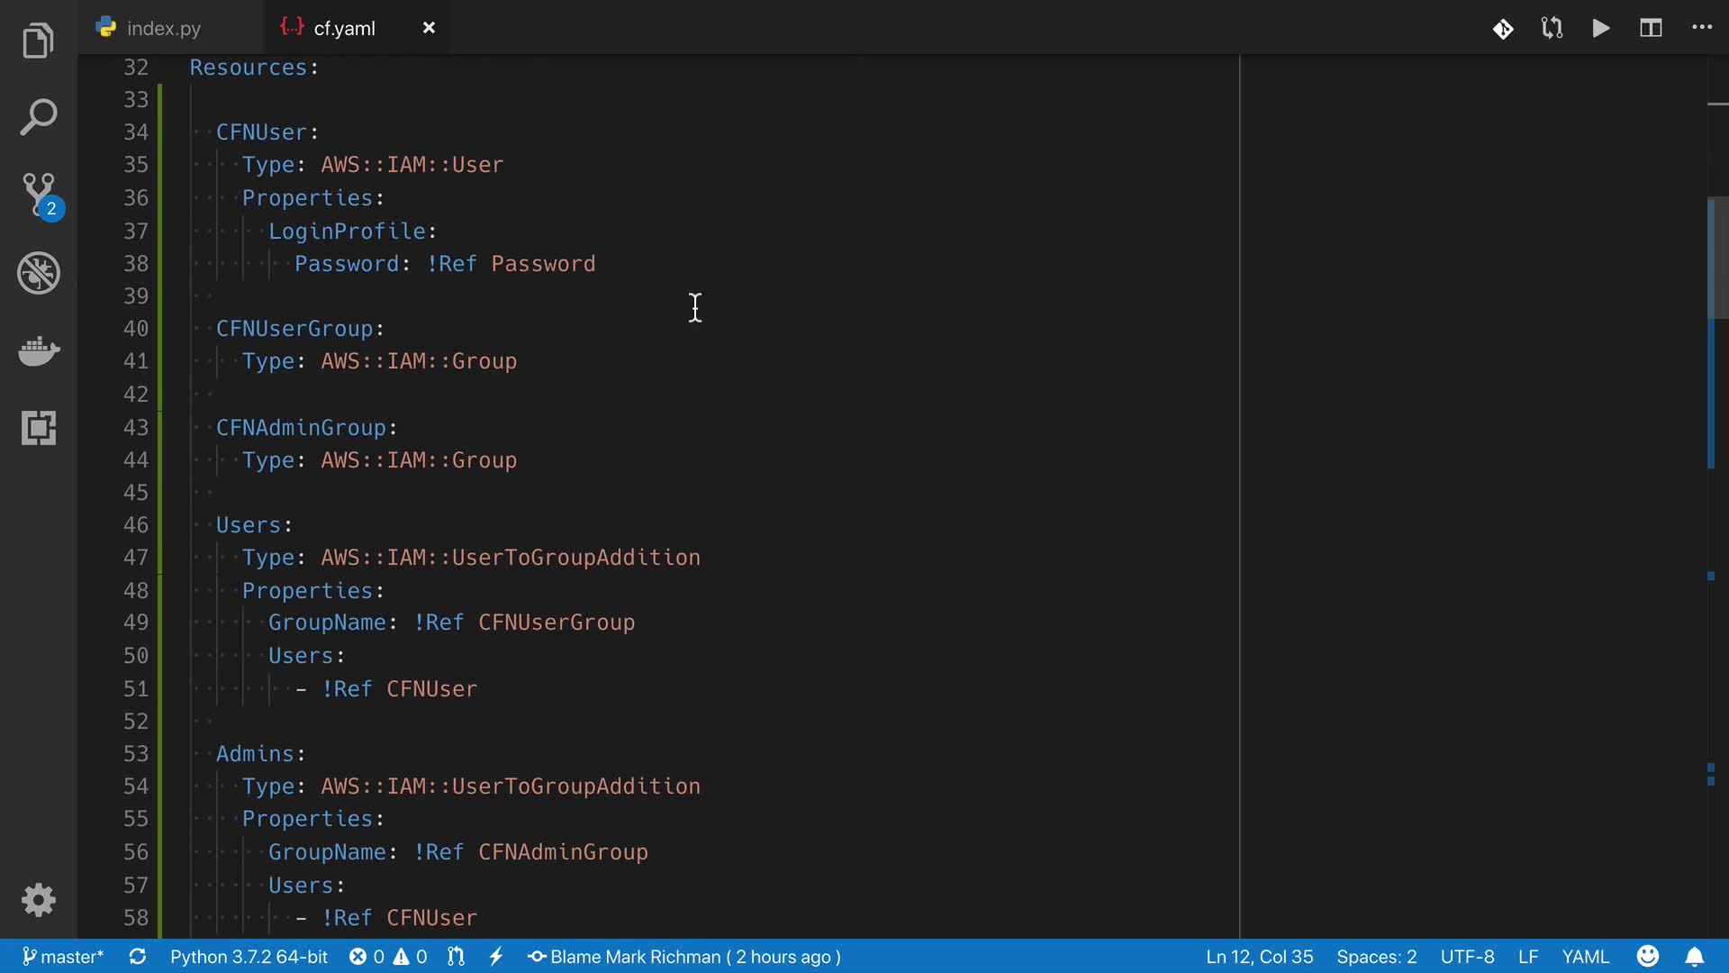
Task: Open the Explorer files icon
Action: pos(38,41)
